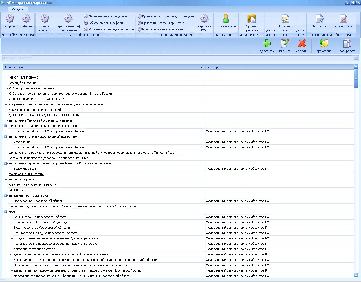Sort by the Наименование column header
Image resolution: width=361 pixels, height=282 pixels.
click(x=104, y=67)
